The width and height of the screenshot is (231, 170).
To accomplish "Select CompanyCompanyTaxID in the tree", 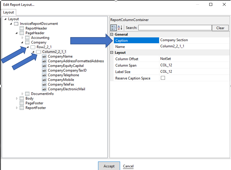I will click(67, 71).
